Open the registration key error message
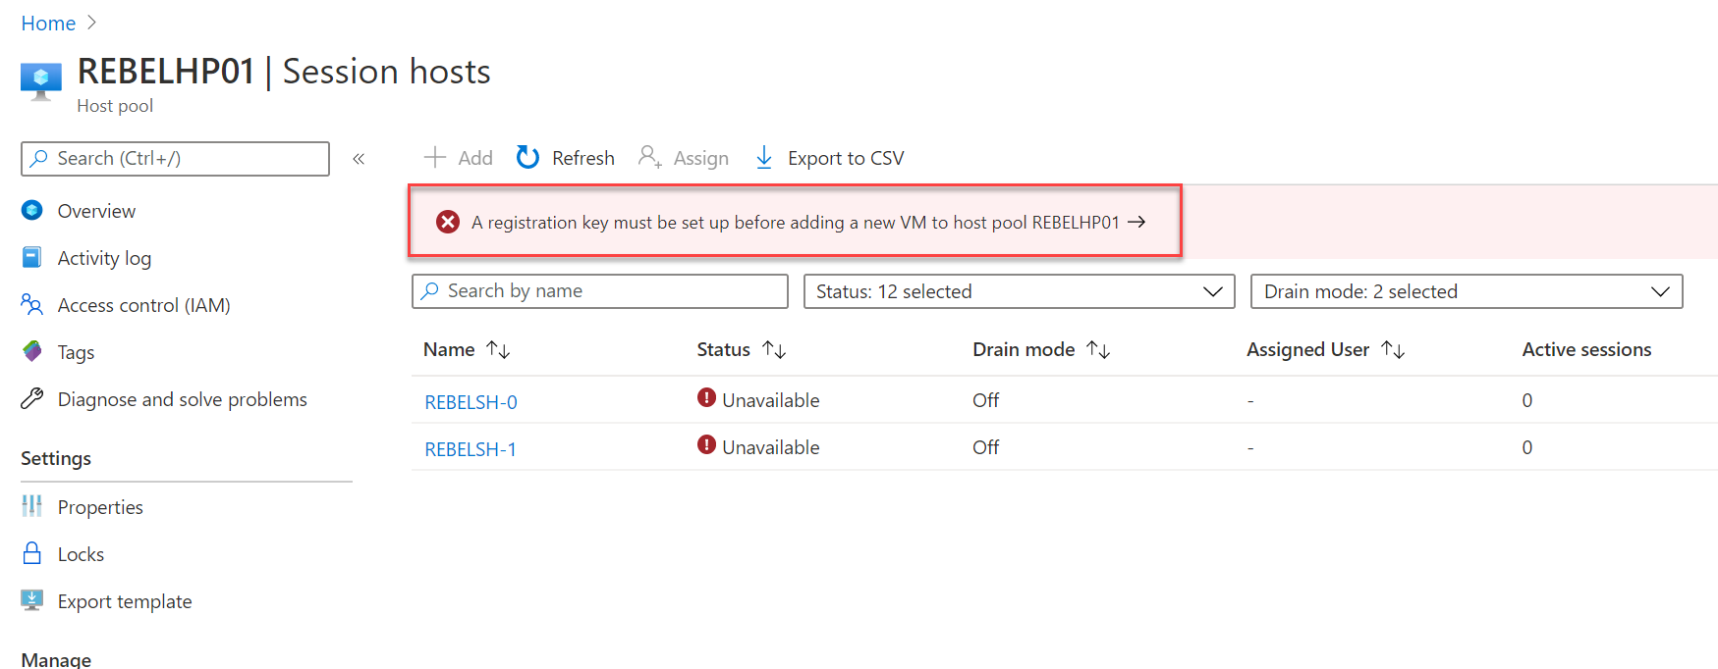The height and width of the screenshot is (669, 1718). 796,223
